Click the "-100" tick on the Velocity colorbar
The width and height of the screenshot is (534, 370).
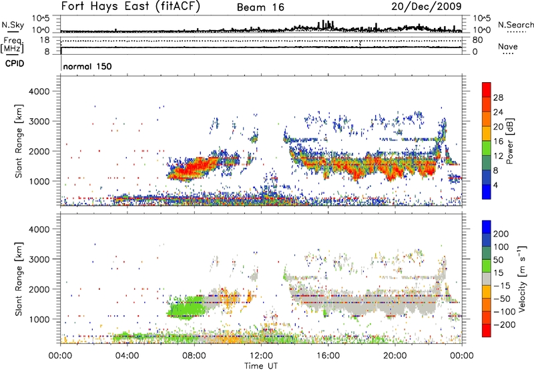[505, 312]
